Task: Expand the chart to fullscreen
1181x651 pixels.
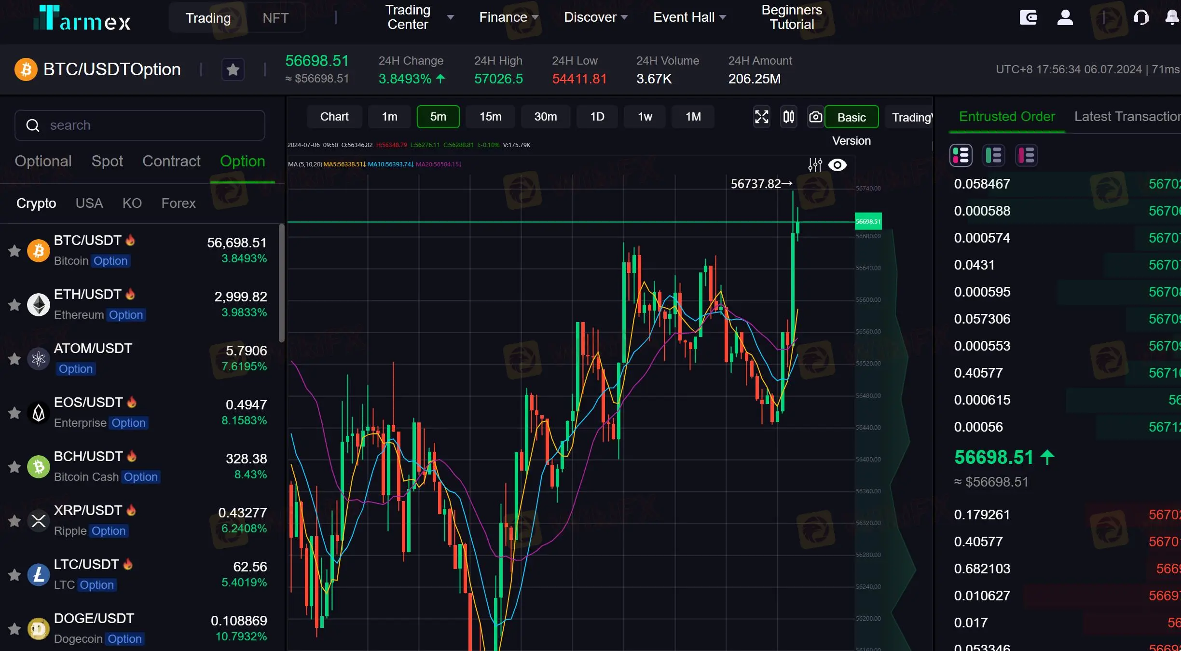Action: [x=761, y=117]
